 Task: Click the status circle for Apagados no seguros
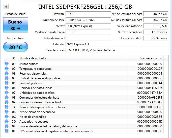tap(7, 122)
